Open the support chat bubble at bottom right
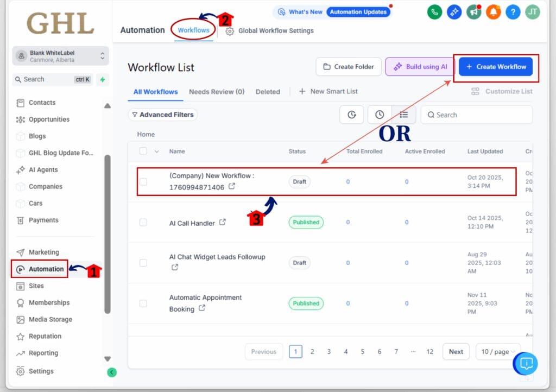 [x=525, y=364]
